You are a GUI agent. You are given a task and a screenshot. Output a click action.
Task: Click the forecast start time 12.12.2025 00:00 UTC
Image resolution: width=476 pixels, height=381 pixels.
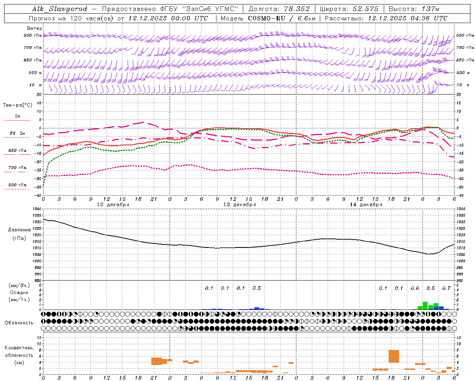pos(168,18)
